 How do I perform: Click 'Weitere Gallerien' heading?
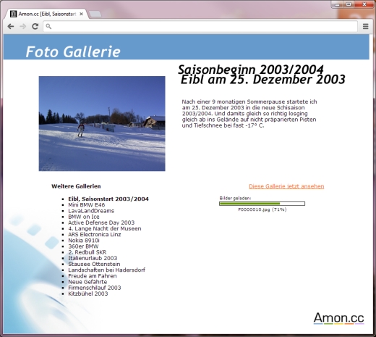click(76, 186)
